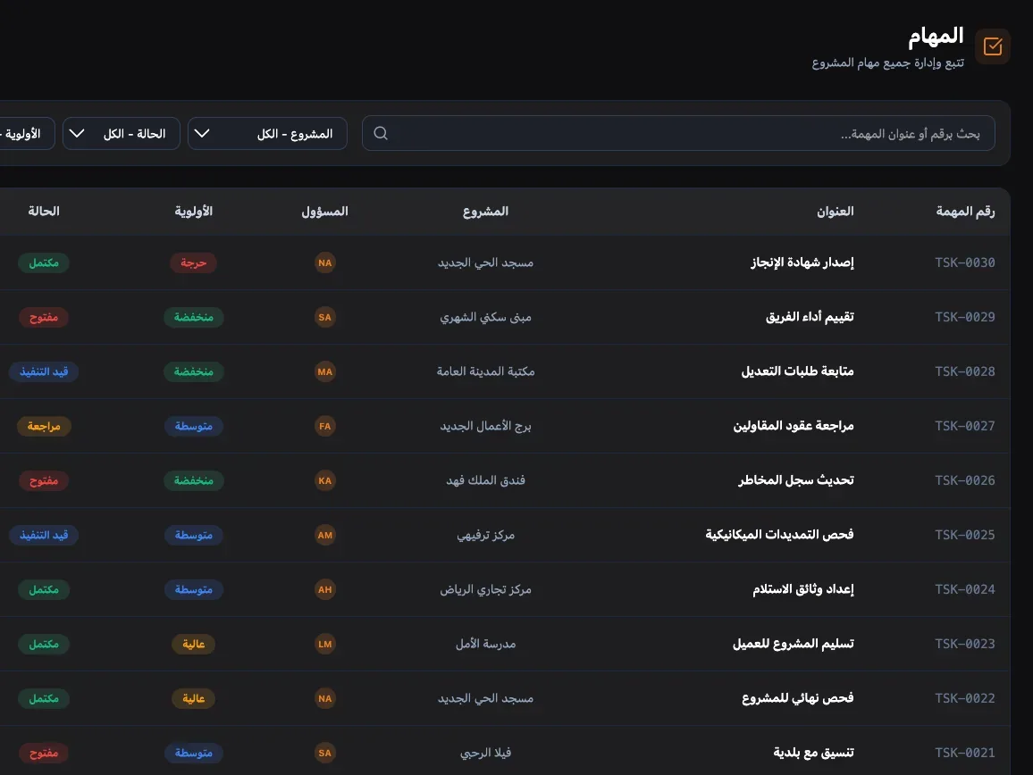
Task: Sort by الحالة column header
Action: tap(44, 212)
